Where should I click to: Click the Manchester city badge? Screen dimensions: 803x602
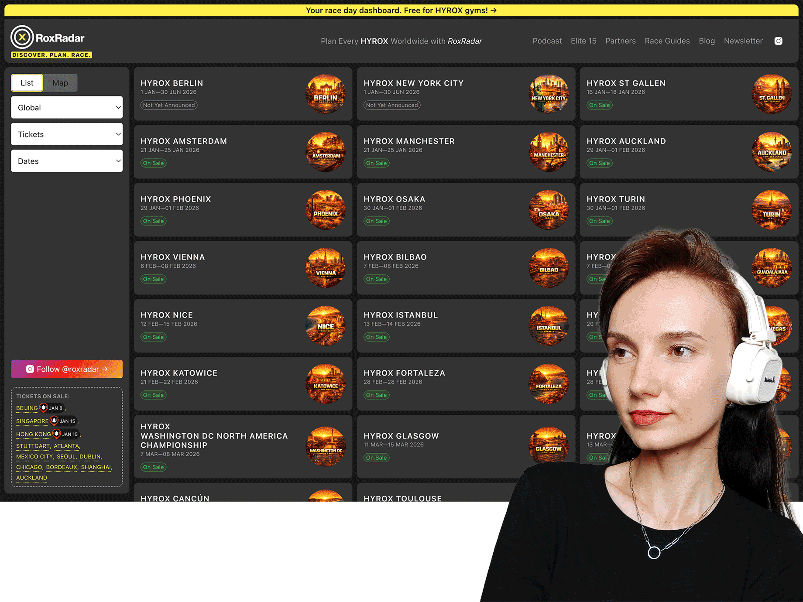[x=549, y=152]
